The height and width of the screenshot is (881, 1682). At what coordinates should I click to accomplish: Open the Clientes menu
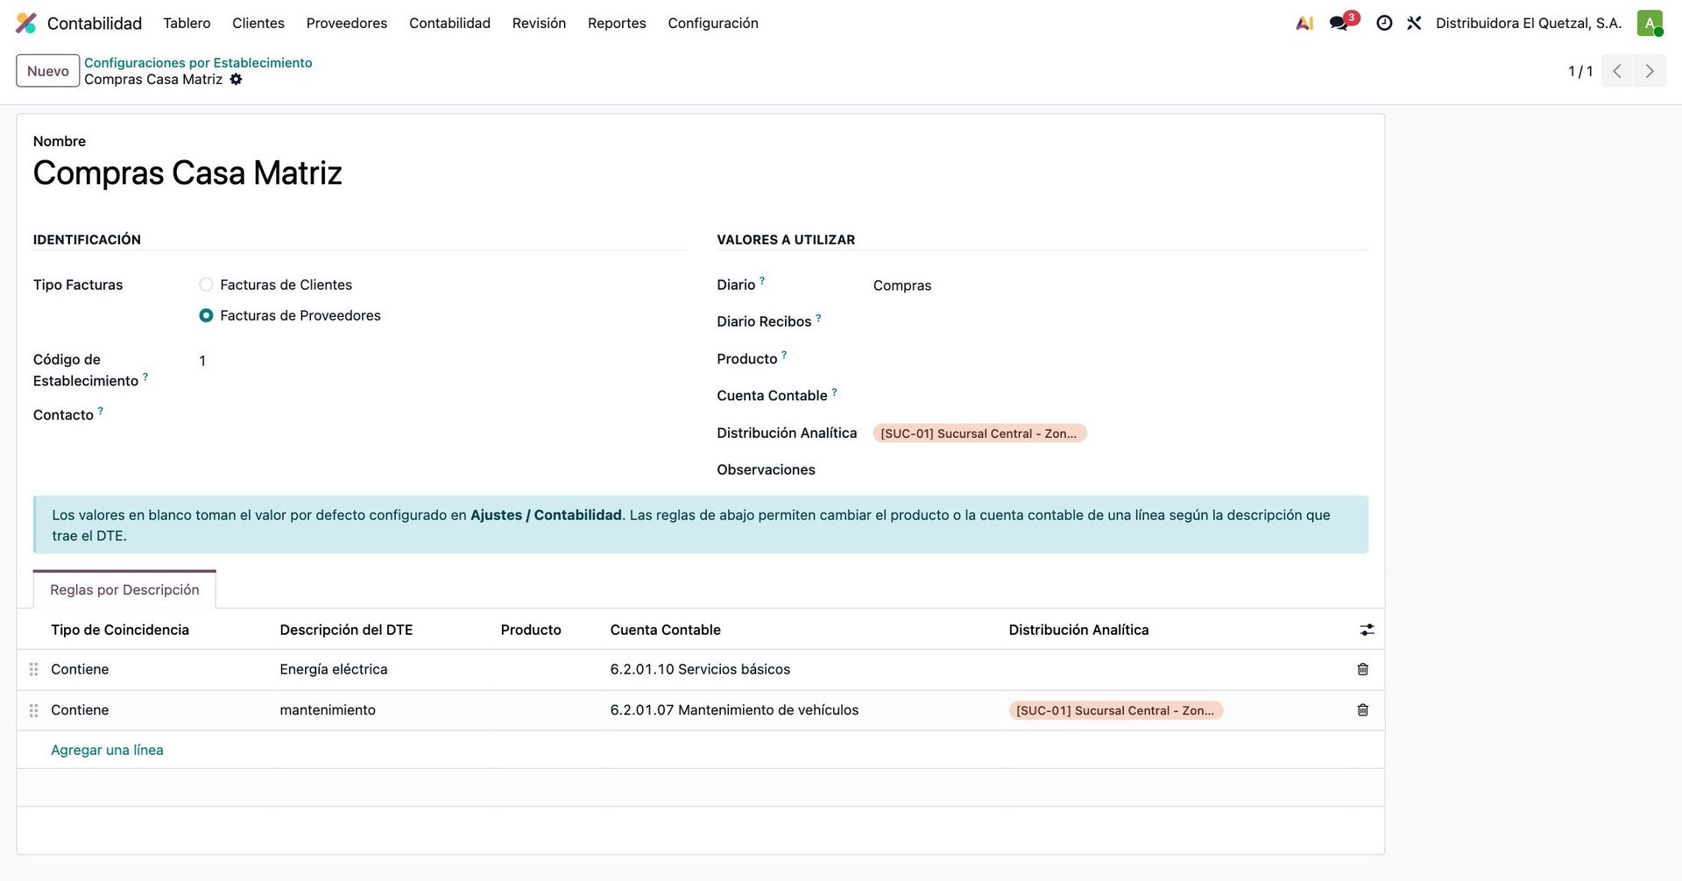coord(258,24)
